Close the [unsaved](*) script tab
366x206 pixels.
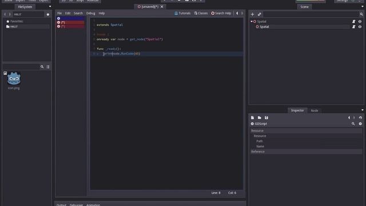(162, 7)
